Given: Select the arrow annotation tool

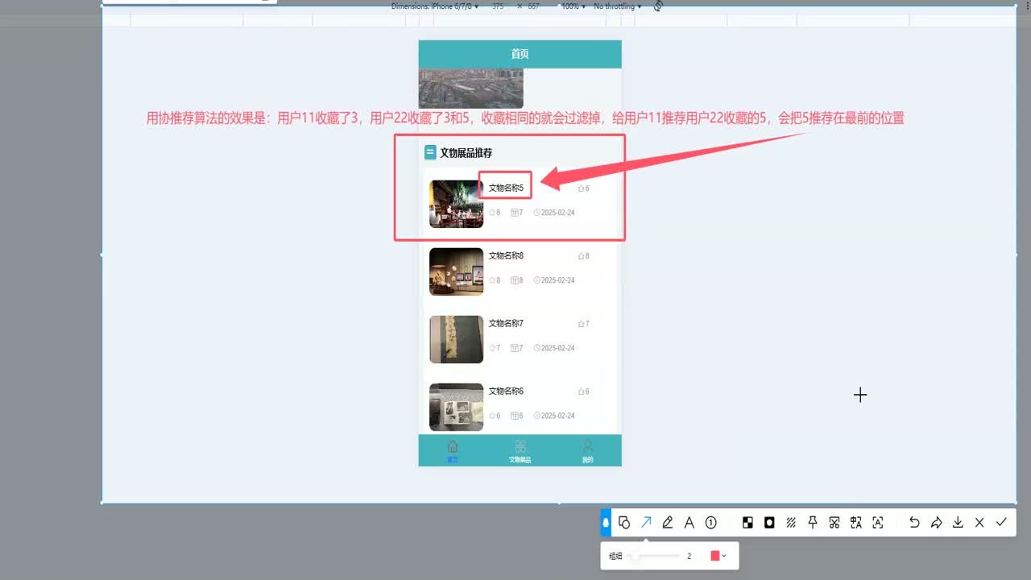Looking at the screenshot, I should click(646, 523).
